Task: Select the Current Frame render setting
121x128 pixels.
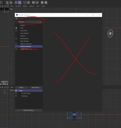Action: point(26,93)
